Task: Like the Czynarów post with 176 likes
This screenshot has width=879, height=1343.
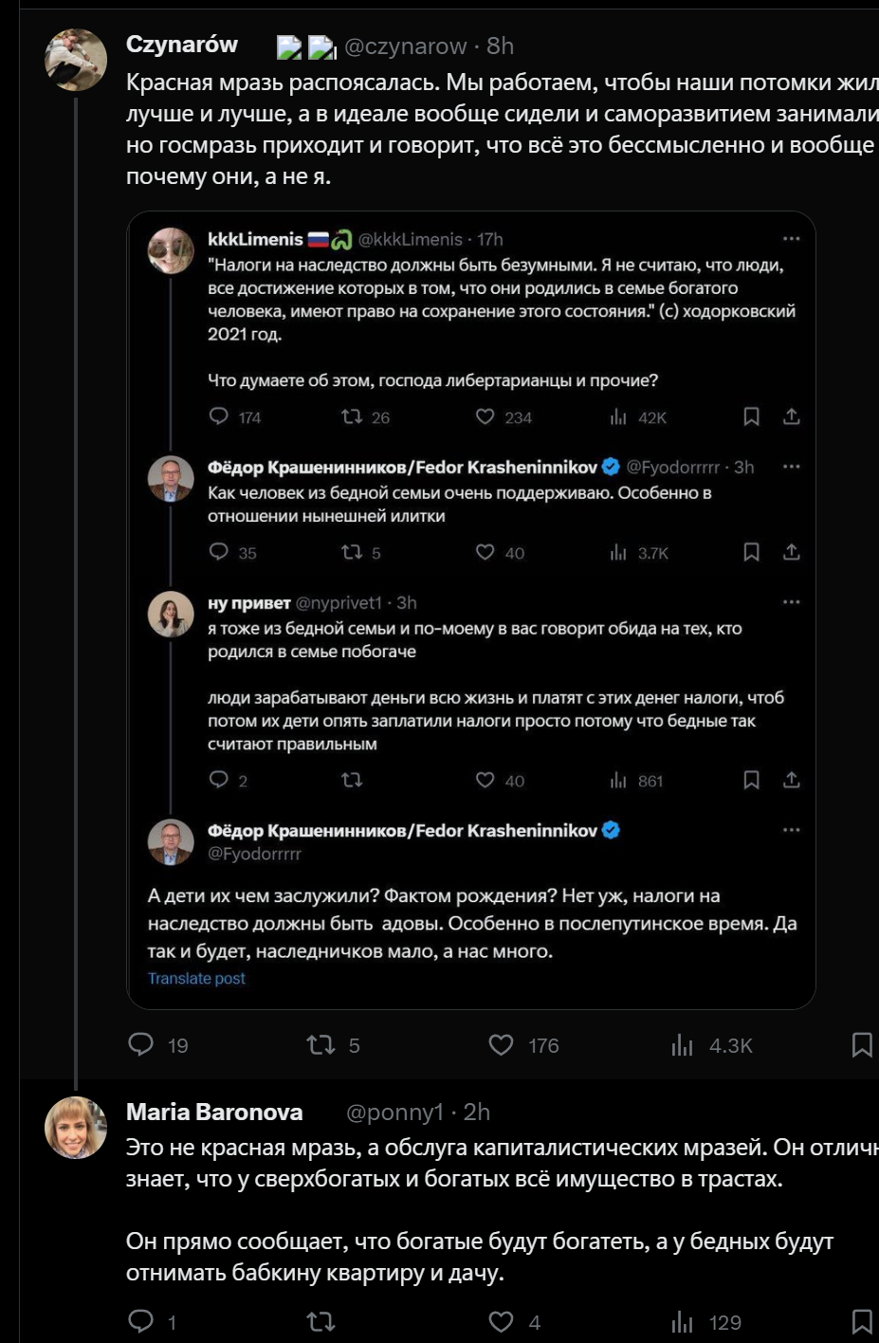Action: (x=501, y=1044)
